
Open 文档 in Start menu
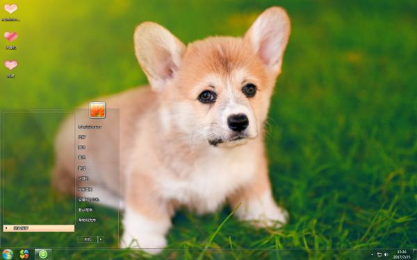tap(81, 137)
